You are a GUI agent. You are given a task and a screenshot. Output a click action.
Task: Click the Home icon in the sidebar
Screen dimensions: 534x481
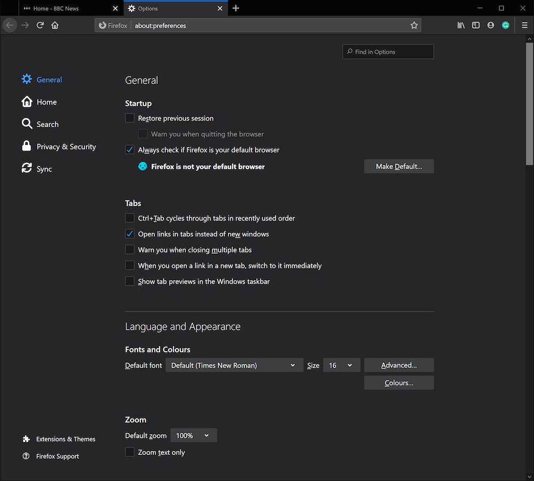[x=27, y=101]
